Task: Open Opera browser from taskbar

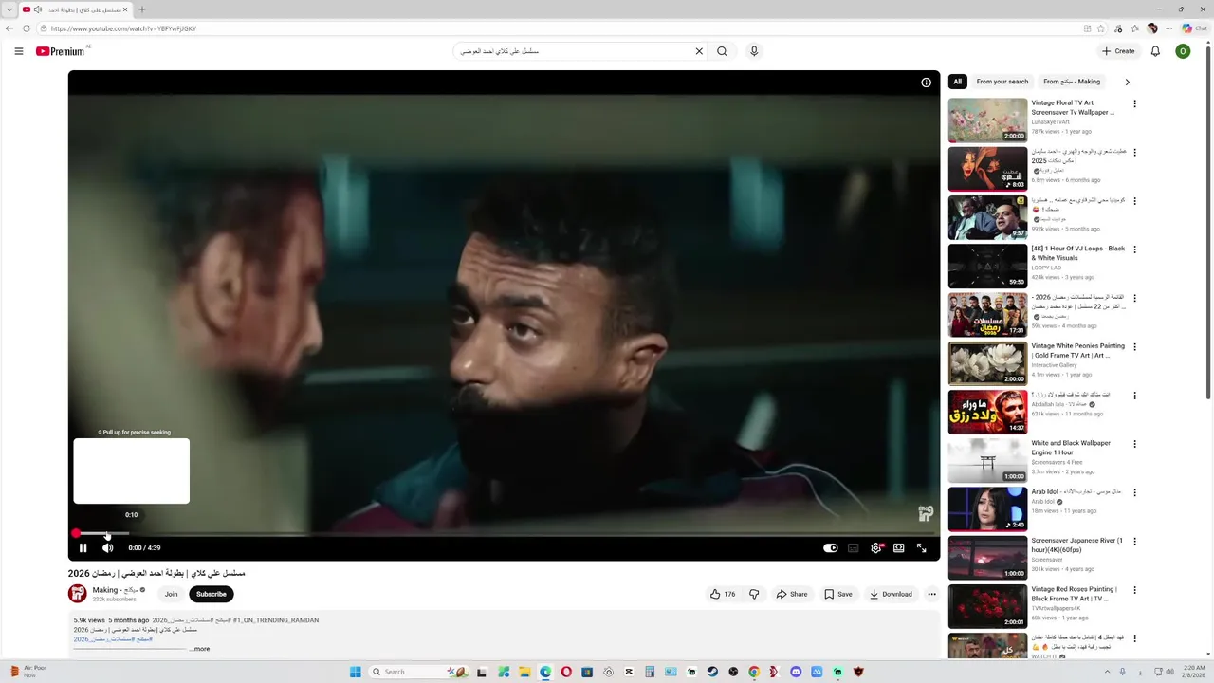Action: (x=566, y=672)
